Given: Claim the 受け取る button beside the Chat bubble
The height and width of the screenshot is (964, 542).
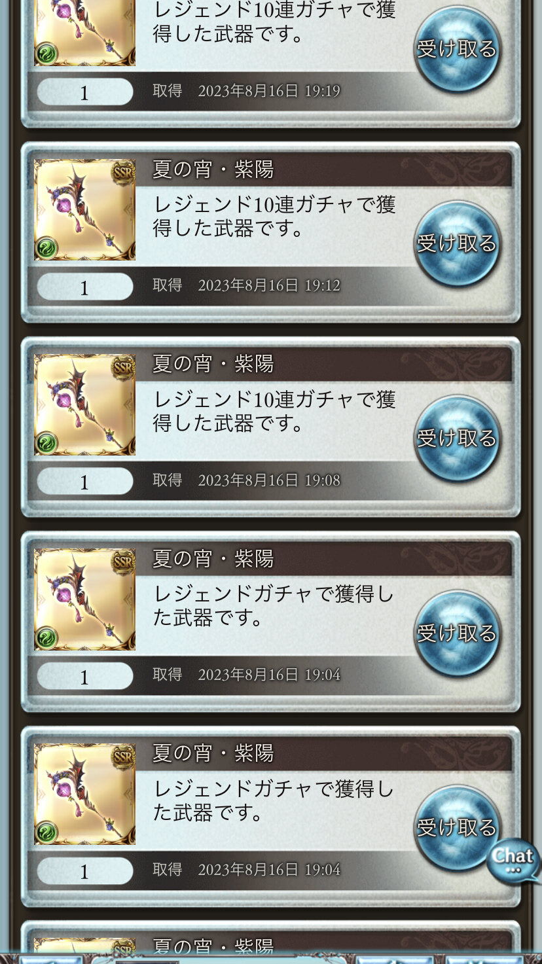Looking at the screenshot, I should pos(458,827).
